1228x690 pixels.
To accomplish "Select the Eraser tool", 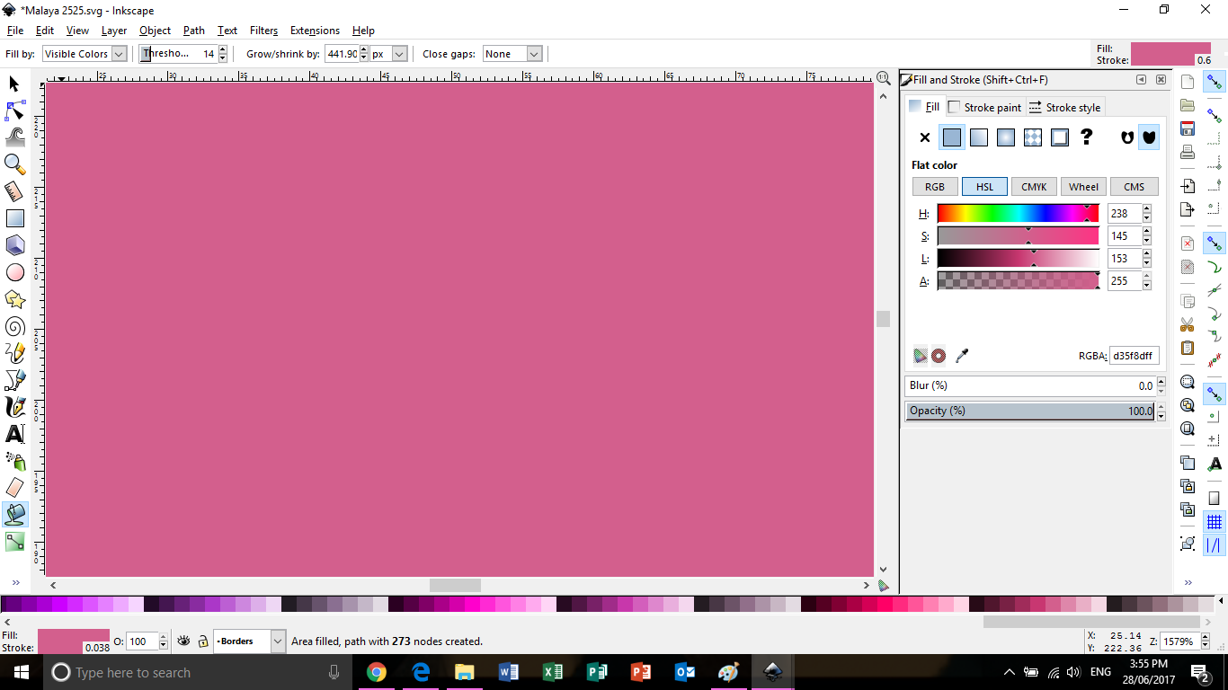I will pyautogui.click(x=14, y=488).
